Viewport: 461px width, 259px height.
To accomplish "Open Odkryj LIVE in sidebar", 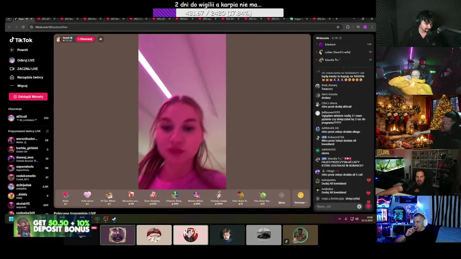I will pyautogui.click(x=22, y=60).
